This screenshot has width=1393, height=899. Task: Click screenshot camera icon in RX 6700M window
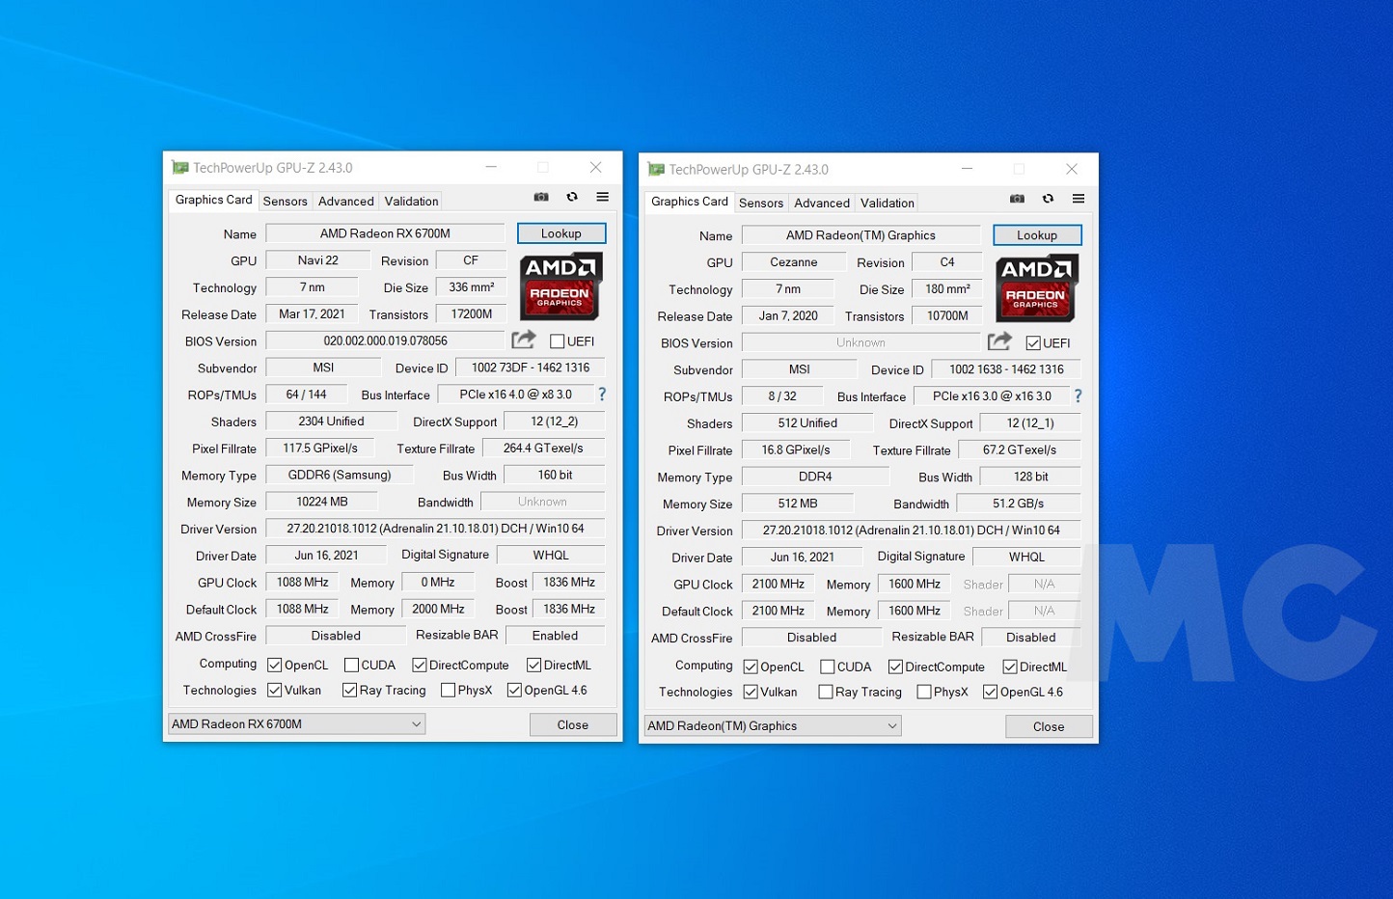tap(541, 197)
